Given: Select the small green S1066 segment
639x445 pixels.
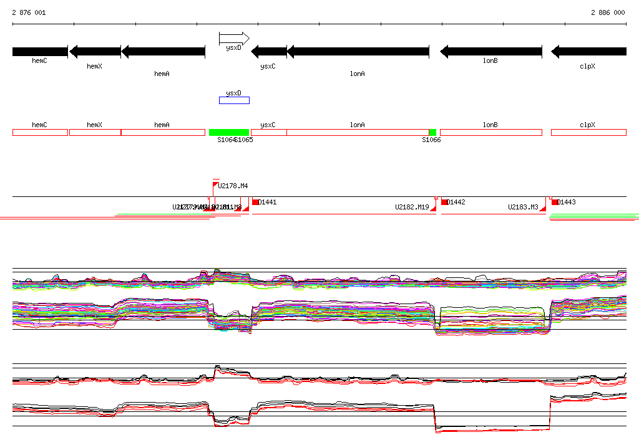Looking at the screenshot, I should [433, 132].
